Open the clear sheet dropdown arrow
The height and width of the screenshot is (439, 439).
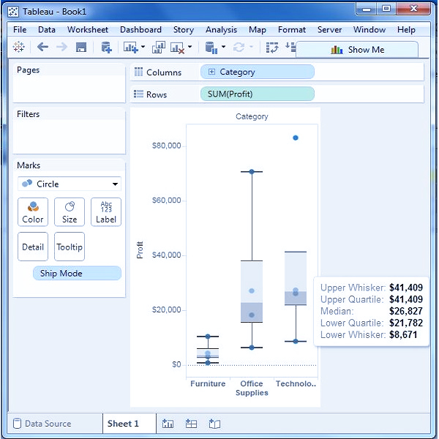coord(190,47)
